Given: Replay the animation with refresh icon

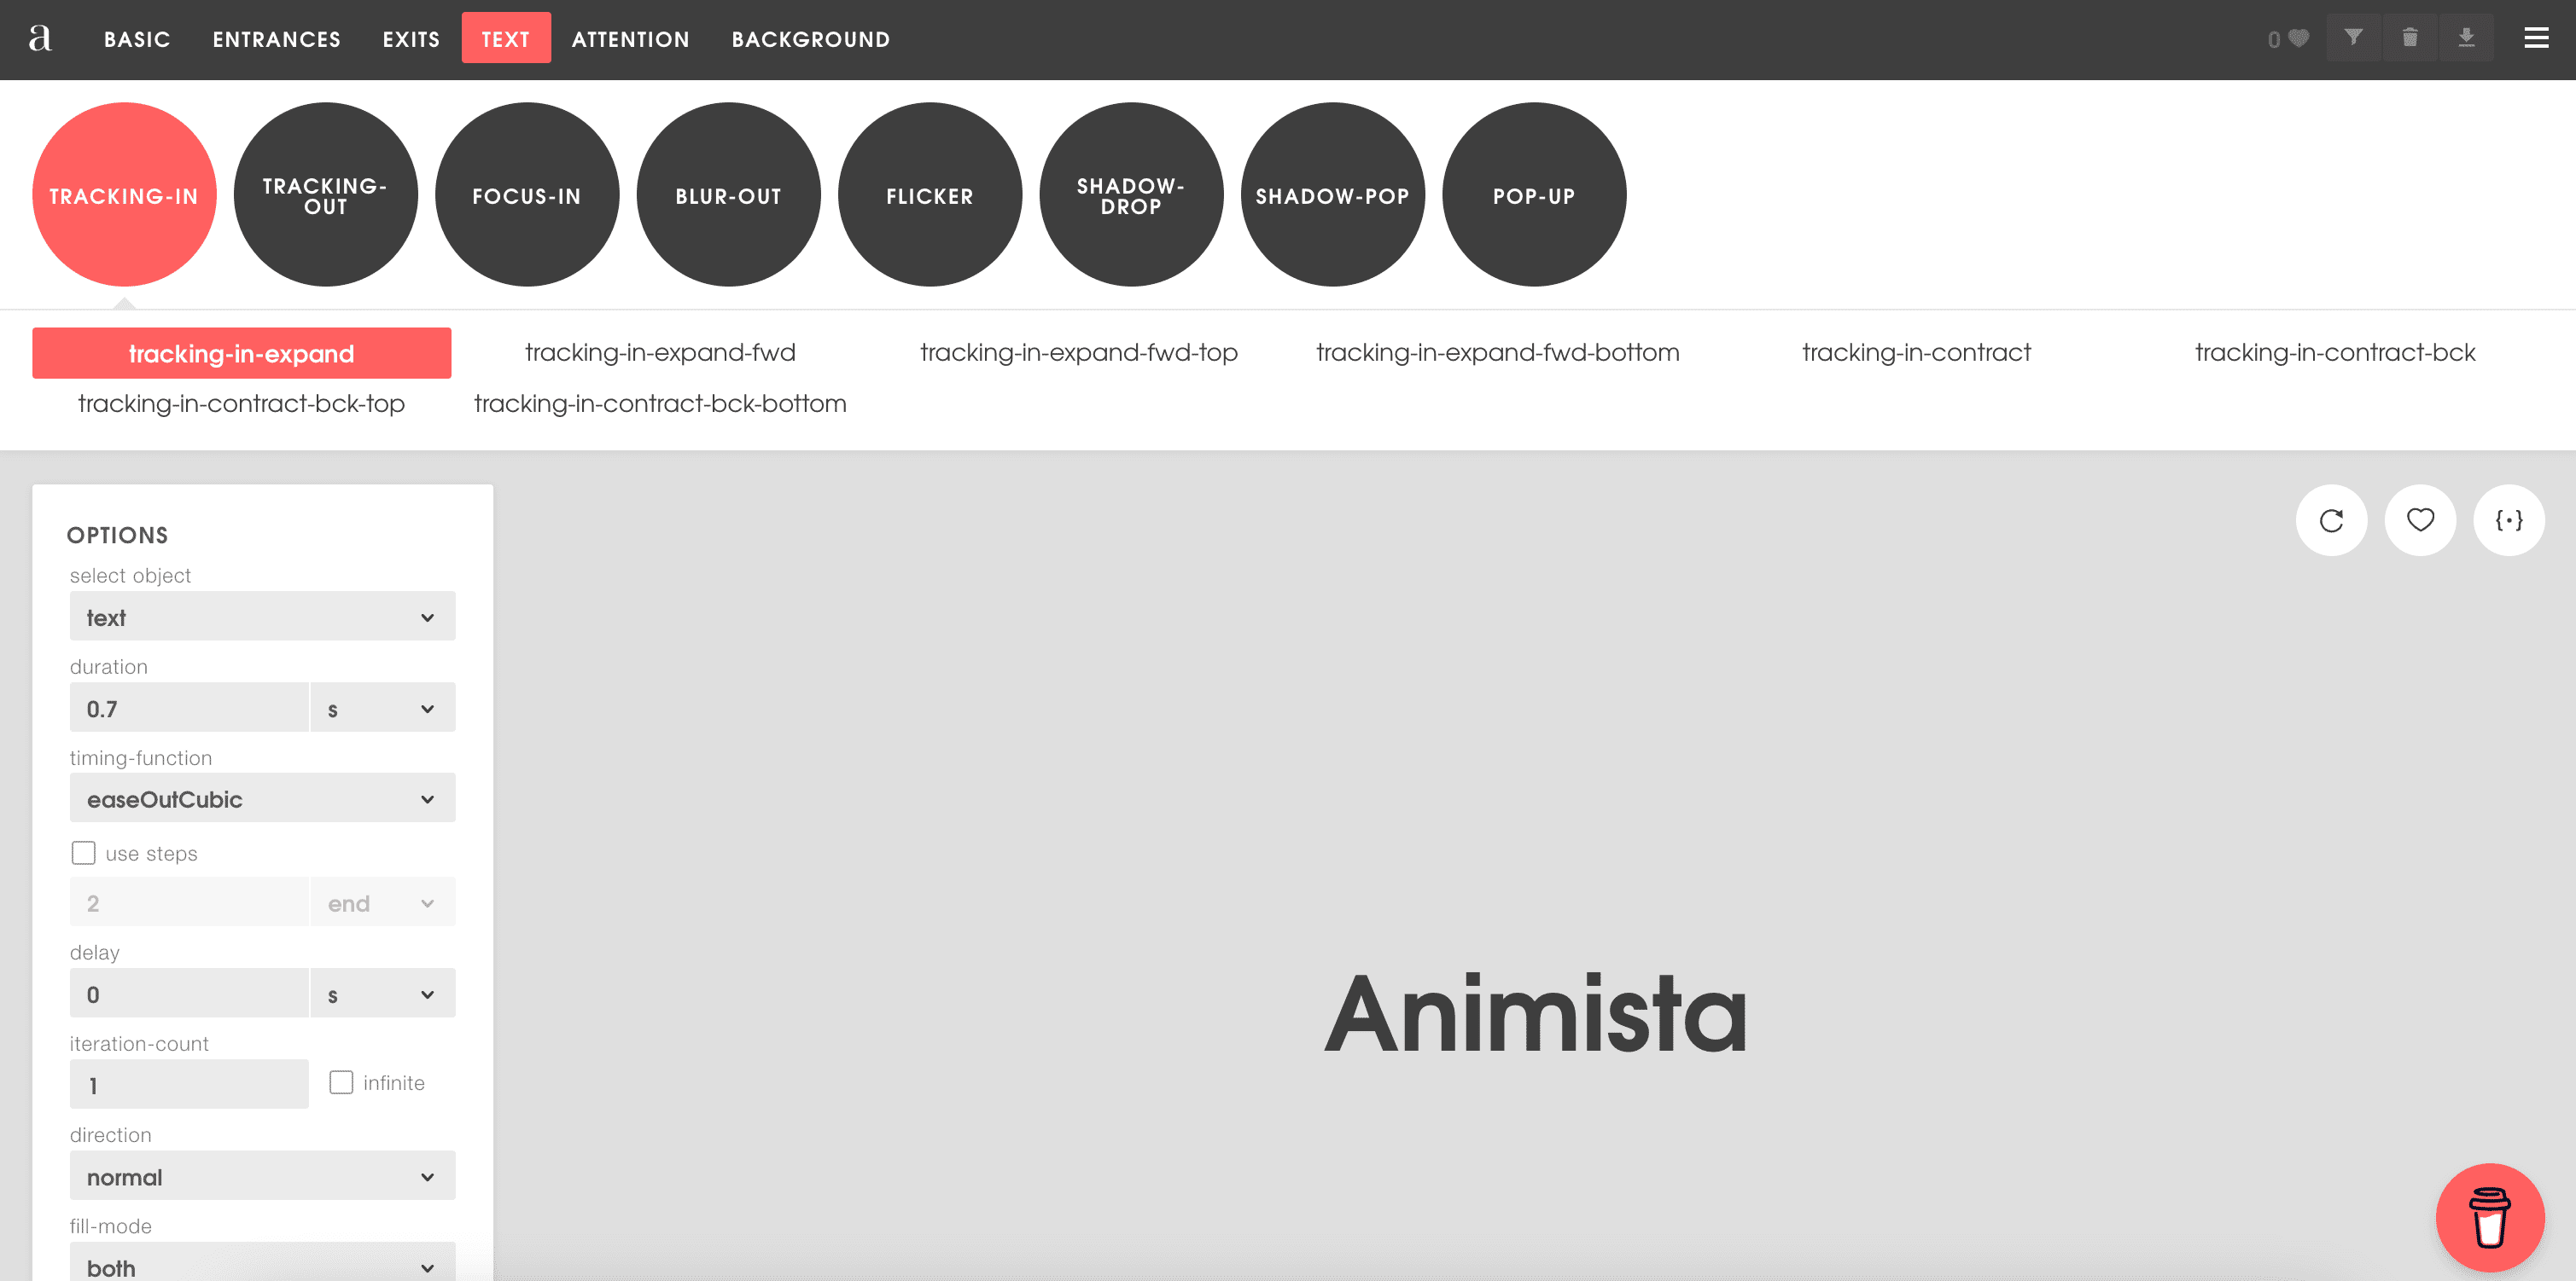Looking at the screenshot, I should (x=2331, y=519).
